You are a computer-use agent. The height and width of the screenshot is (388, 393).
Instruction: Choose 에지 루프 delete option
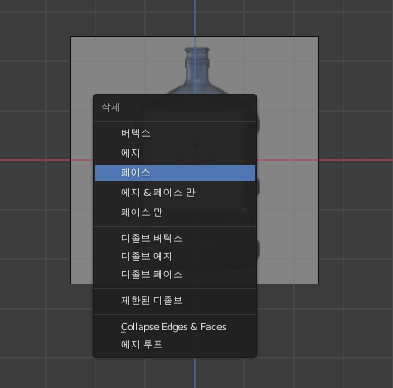tap(175, 345)
